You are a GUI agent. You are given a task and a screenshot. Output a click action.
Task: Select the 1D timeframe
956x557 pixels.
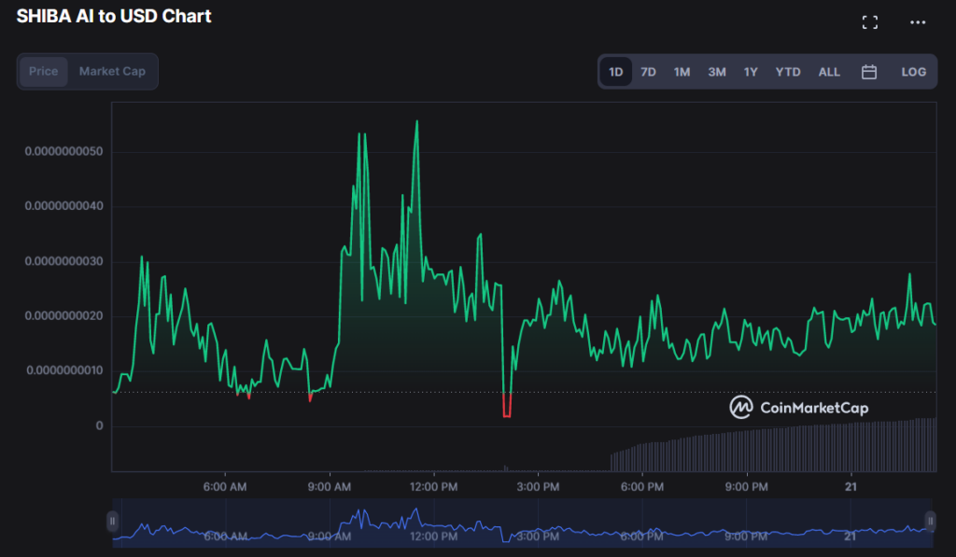point(615,71)
